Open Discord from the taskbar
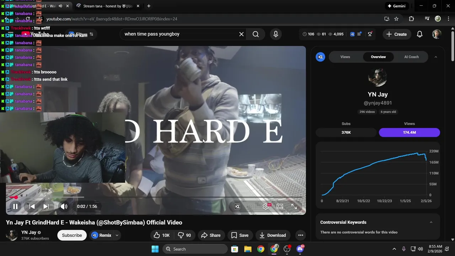Screen dimensions: 455x256 (300, 249)
